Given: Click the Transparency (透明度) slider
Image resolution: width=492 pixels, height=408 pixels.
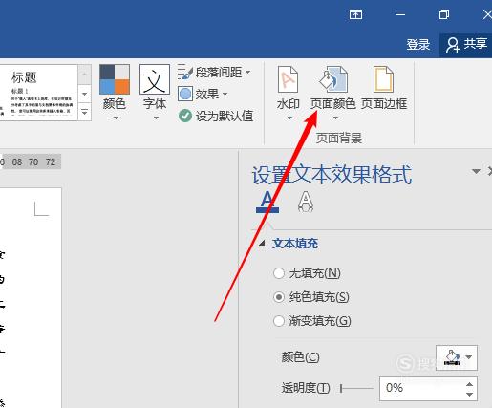Looking at the screenshot, I should (356, 388).
